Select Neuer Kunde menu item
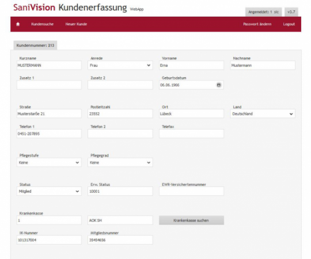The width and height of the screenshot is (311, 259). pos(76,24)
